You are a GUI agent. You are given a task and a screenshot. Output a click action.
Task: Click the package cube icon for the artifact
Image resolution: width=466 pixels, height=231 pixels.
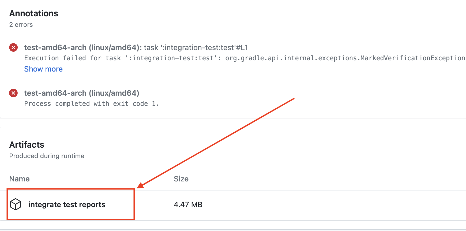16,204
